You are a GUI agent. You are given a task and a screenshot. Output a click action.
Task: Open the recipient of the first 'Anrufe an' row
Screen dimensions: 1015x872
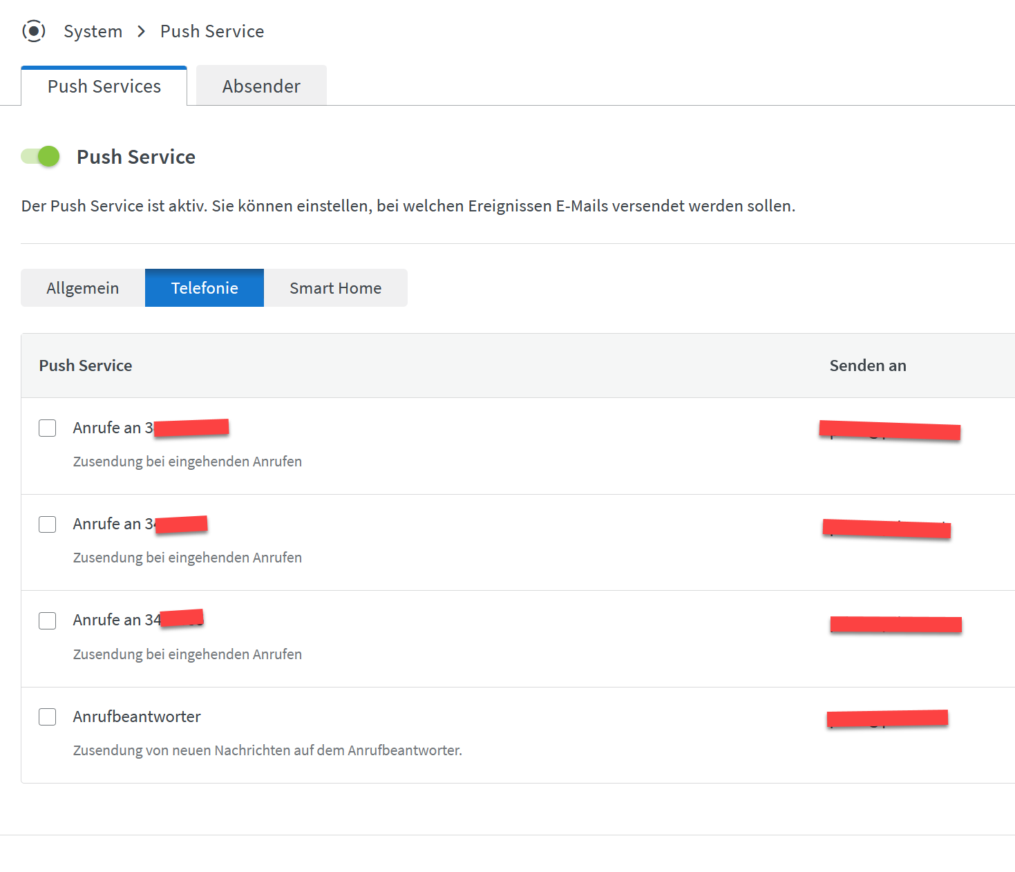(889, 431)
